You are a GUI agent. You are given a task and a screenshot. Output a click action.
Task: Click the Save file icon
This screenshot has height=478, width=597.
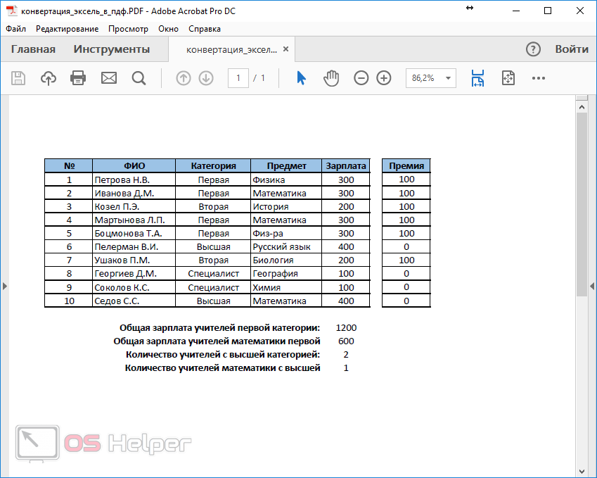(18, 78)
